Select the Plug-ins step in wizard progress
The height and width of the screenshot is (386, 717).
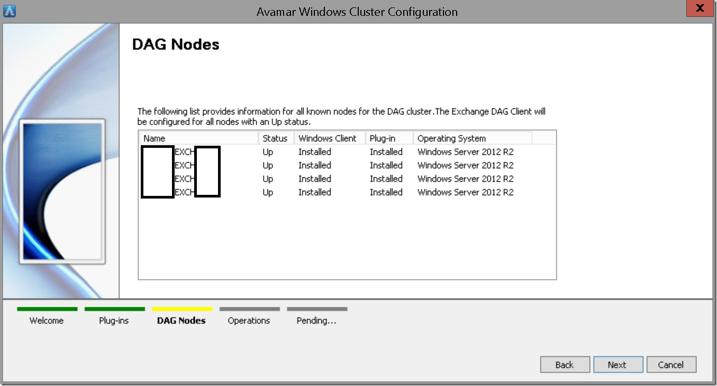114,321
